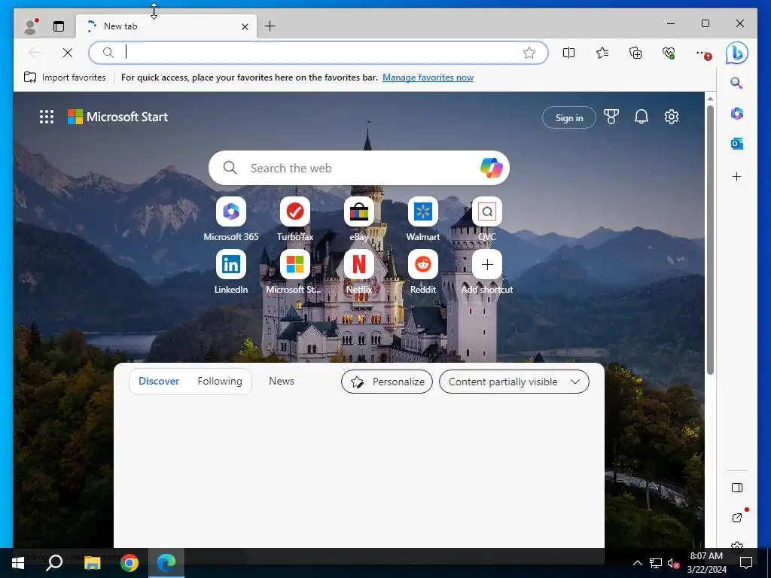The height and width of the screenshot is (578, 771).
Task: Open Browser essentials heart icon
Action: 669,53
